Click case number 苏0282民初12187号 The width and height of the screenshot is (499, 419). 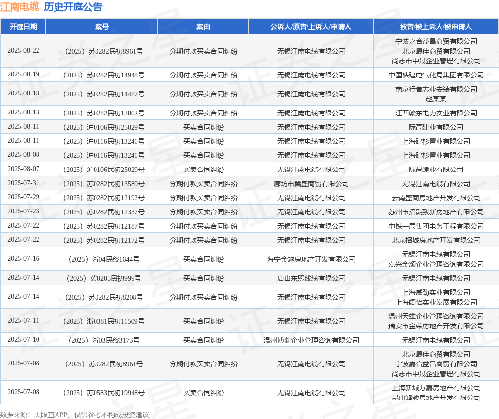click(104, 226)
